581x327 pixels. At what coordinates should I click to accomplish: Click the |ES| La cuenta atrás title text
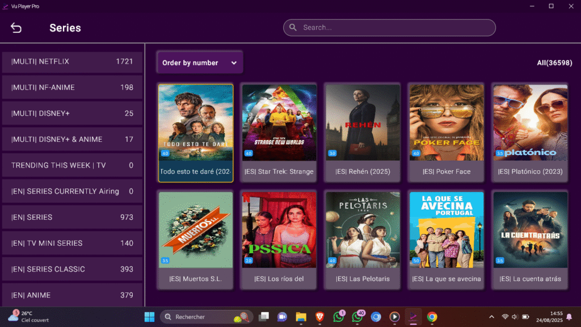pos(531,279)
